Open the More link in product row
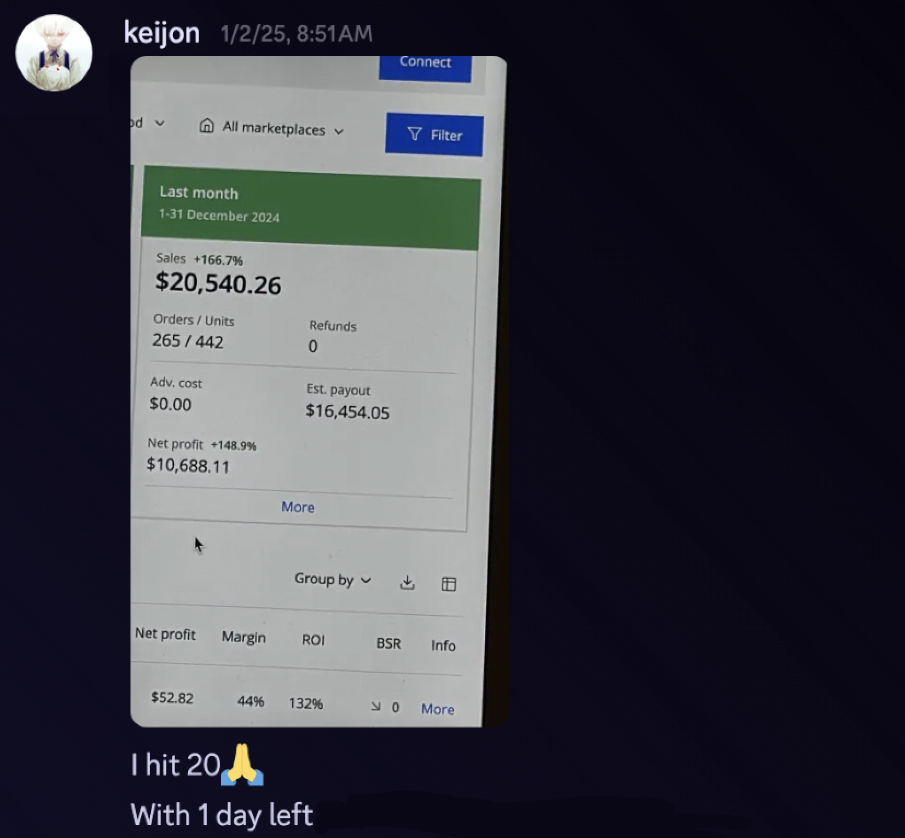Viewport: 905px width, 838px height. [x=438, y=709]
